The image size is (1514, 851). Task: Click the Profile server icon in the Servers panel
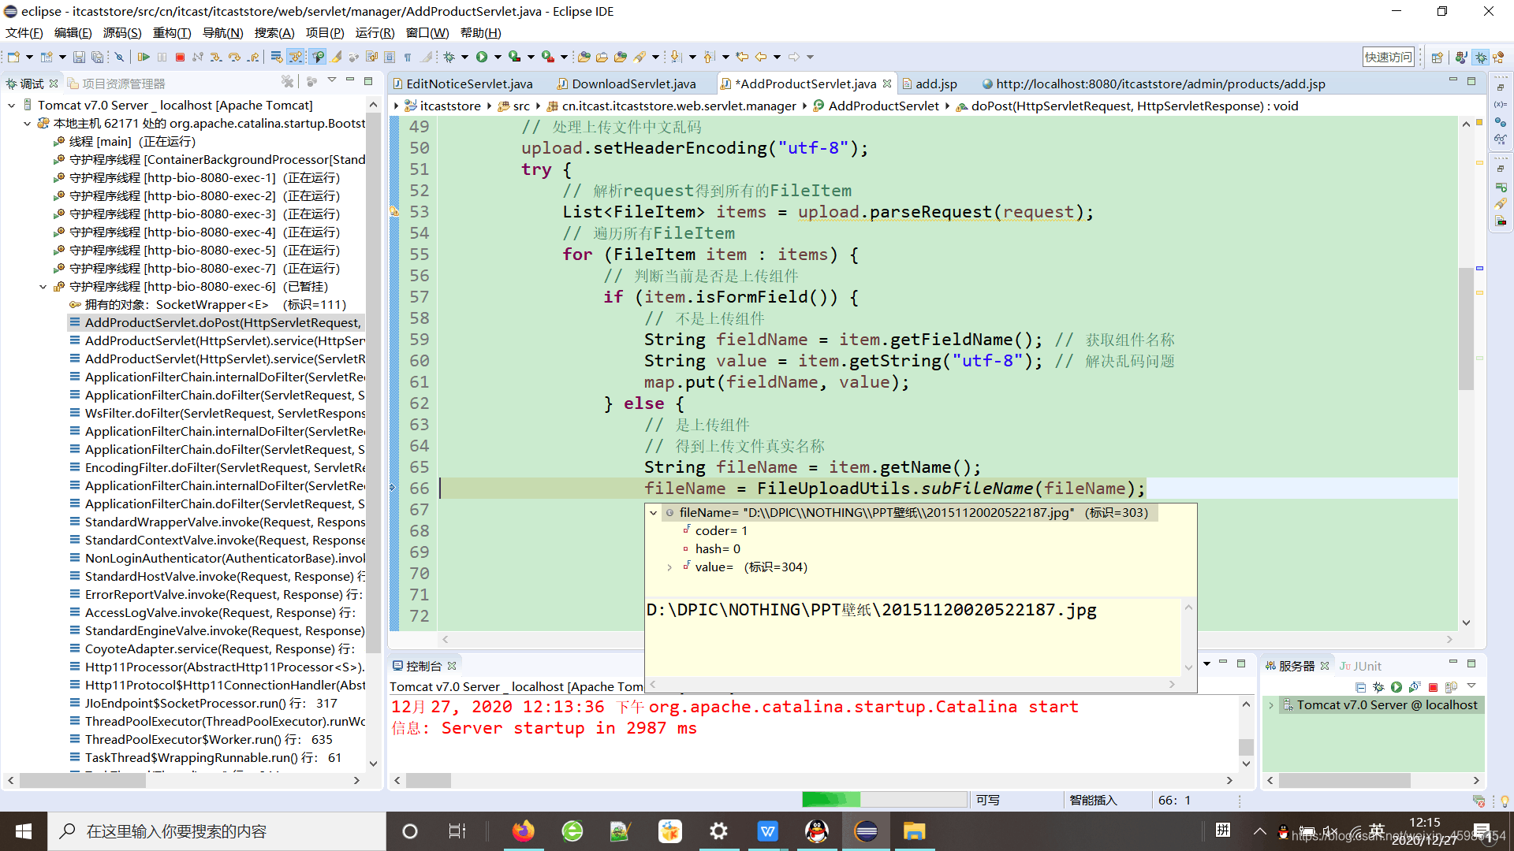pos(1415,687)
